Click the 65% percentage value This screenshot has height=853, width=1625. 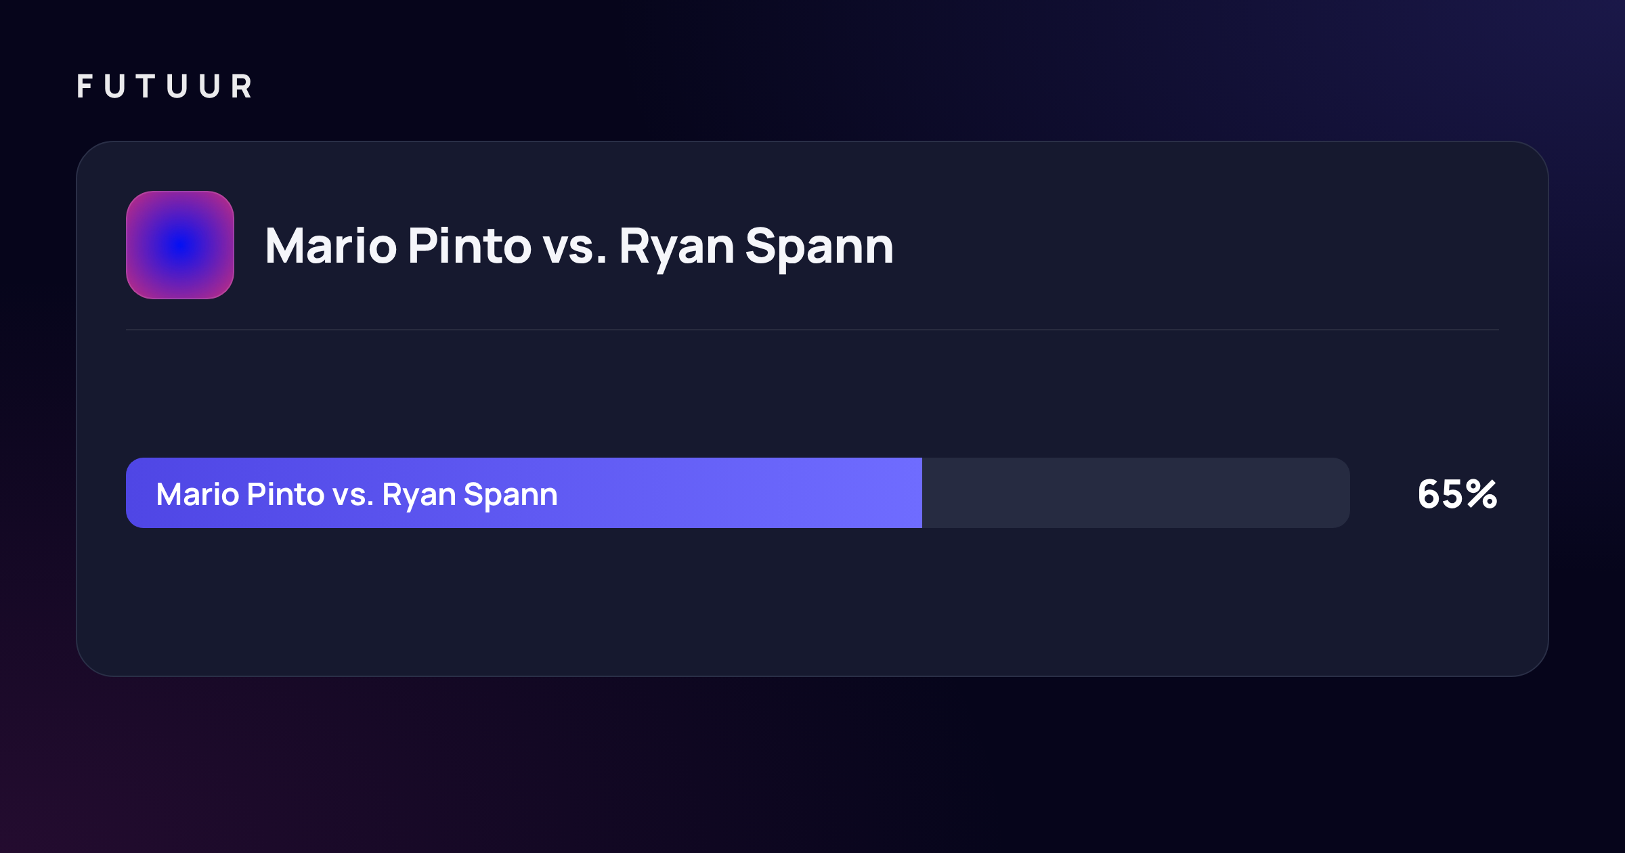[1457, 494]
